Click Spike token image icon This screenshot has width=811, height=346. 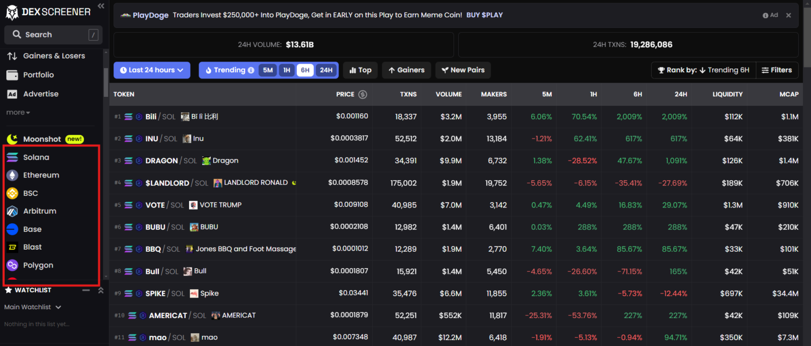(x=194, y=293)
